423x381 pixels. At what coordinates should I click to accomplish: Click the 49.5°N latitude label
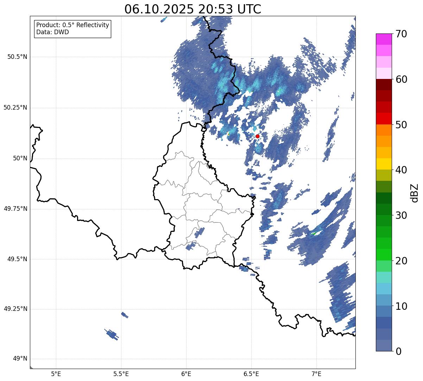(x=17, y=259)
